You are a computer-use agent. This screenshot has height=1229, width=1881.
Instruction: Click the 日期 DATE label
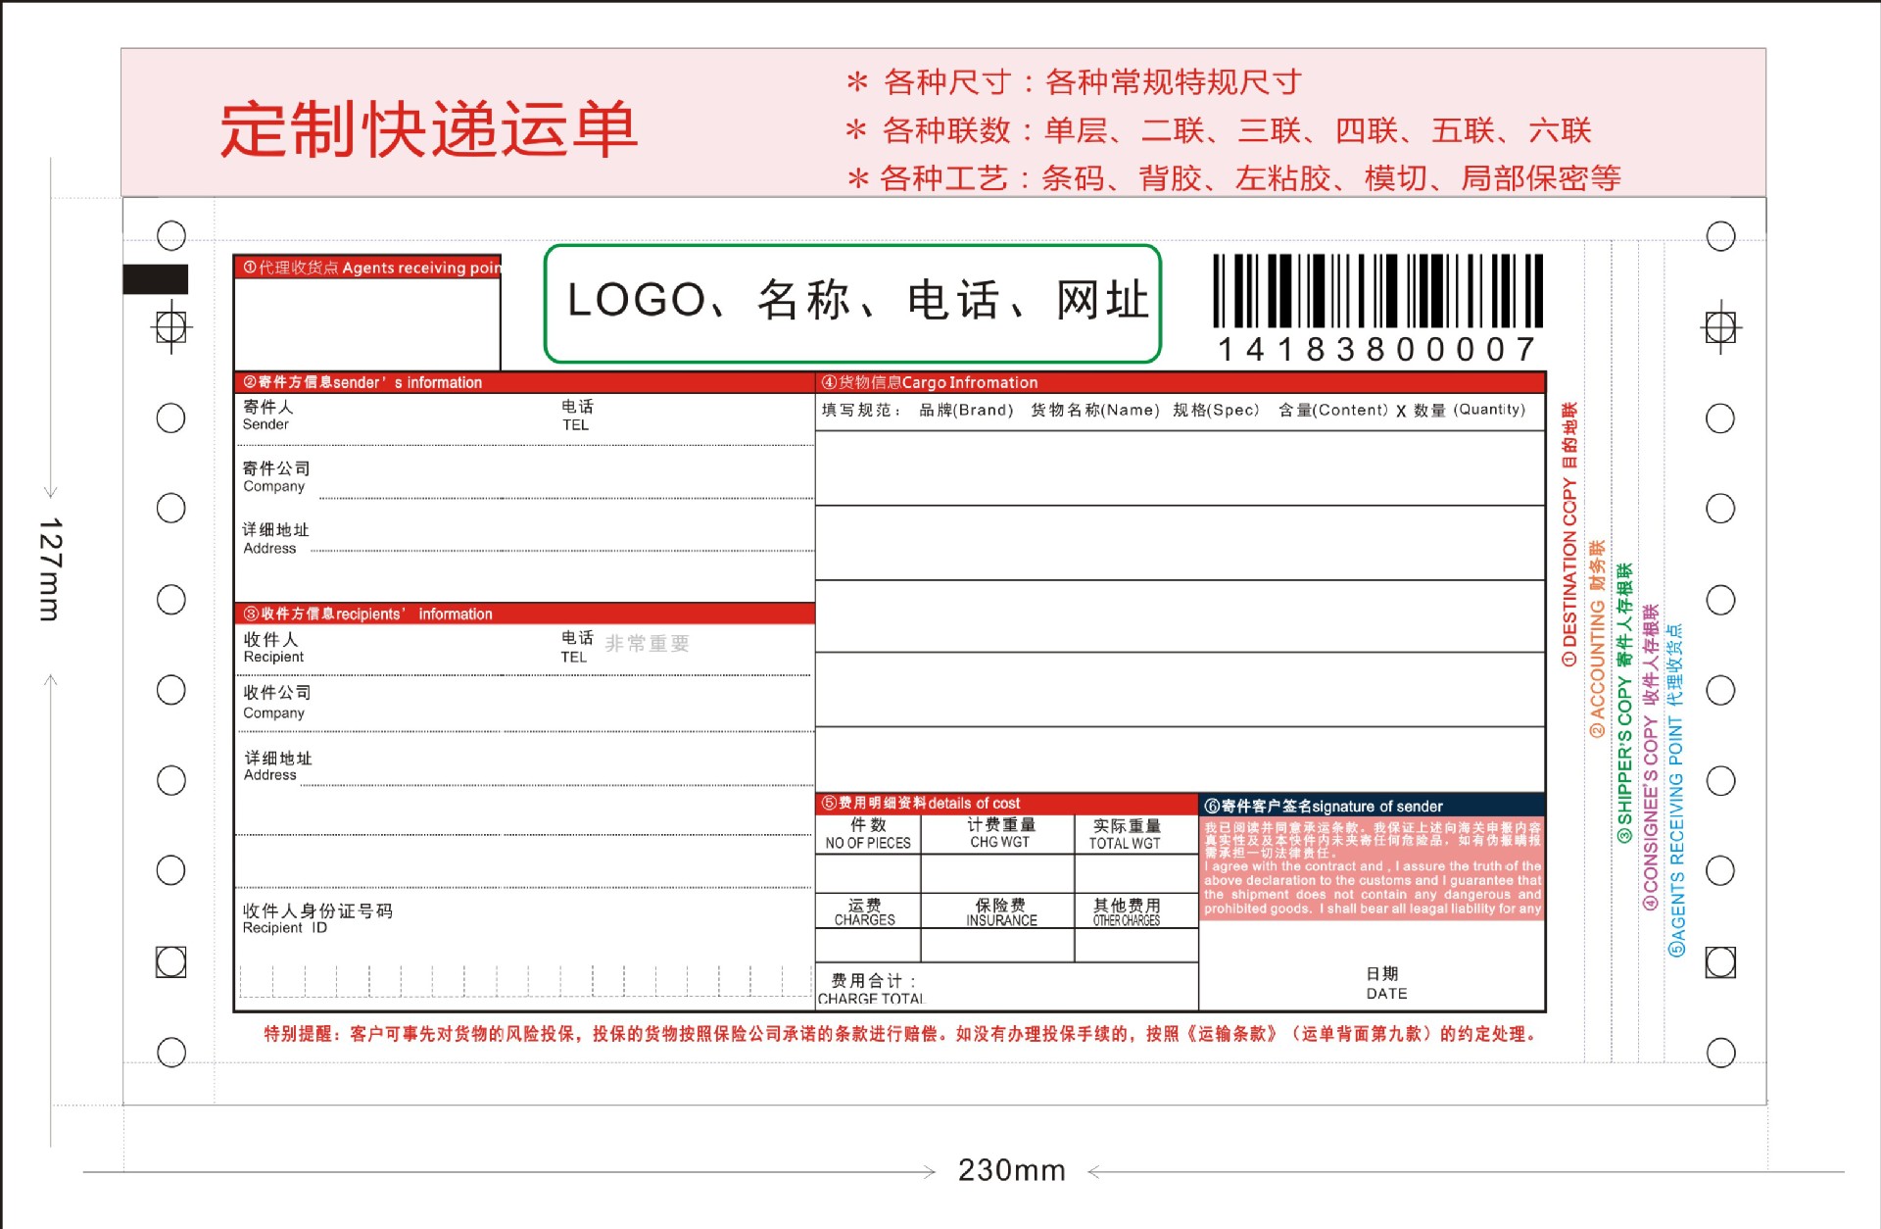click(x=1386, y=983)
